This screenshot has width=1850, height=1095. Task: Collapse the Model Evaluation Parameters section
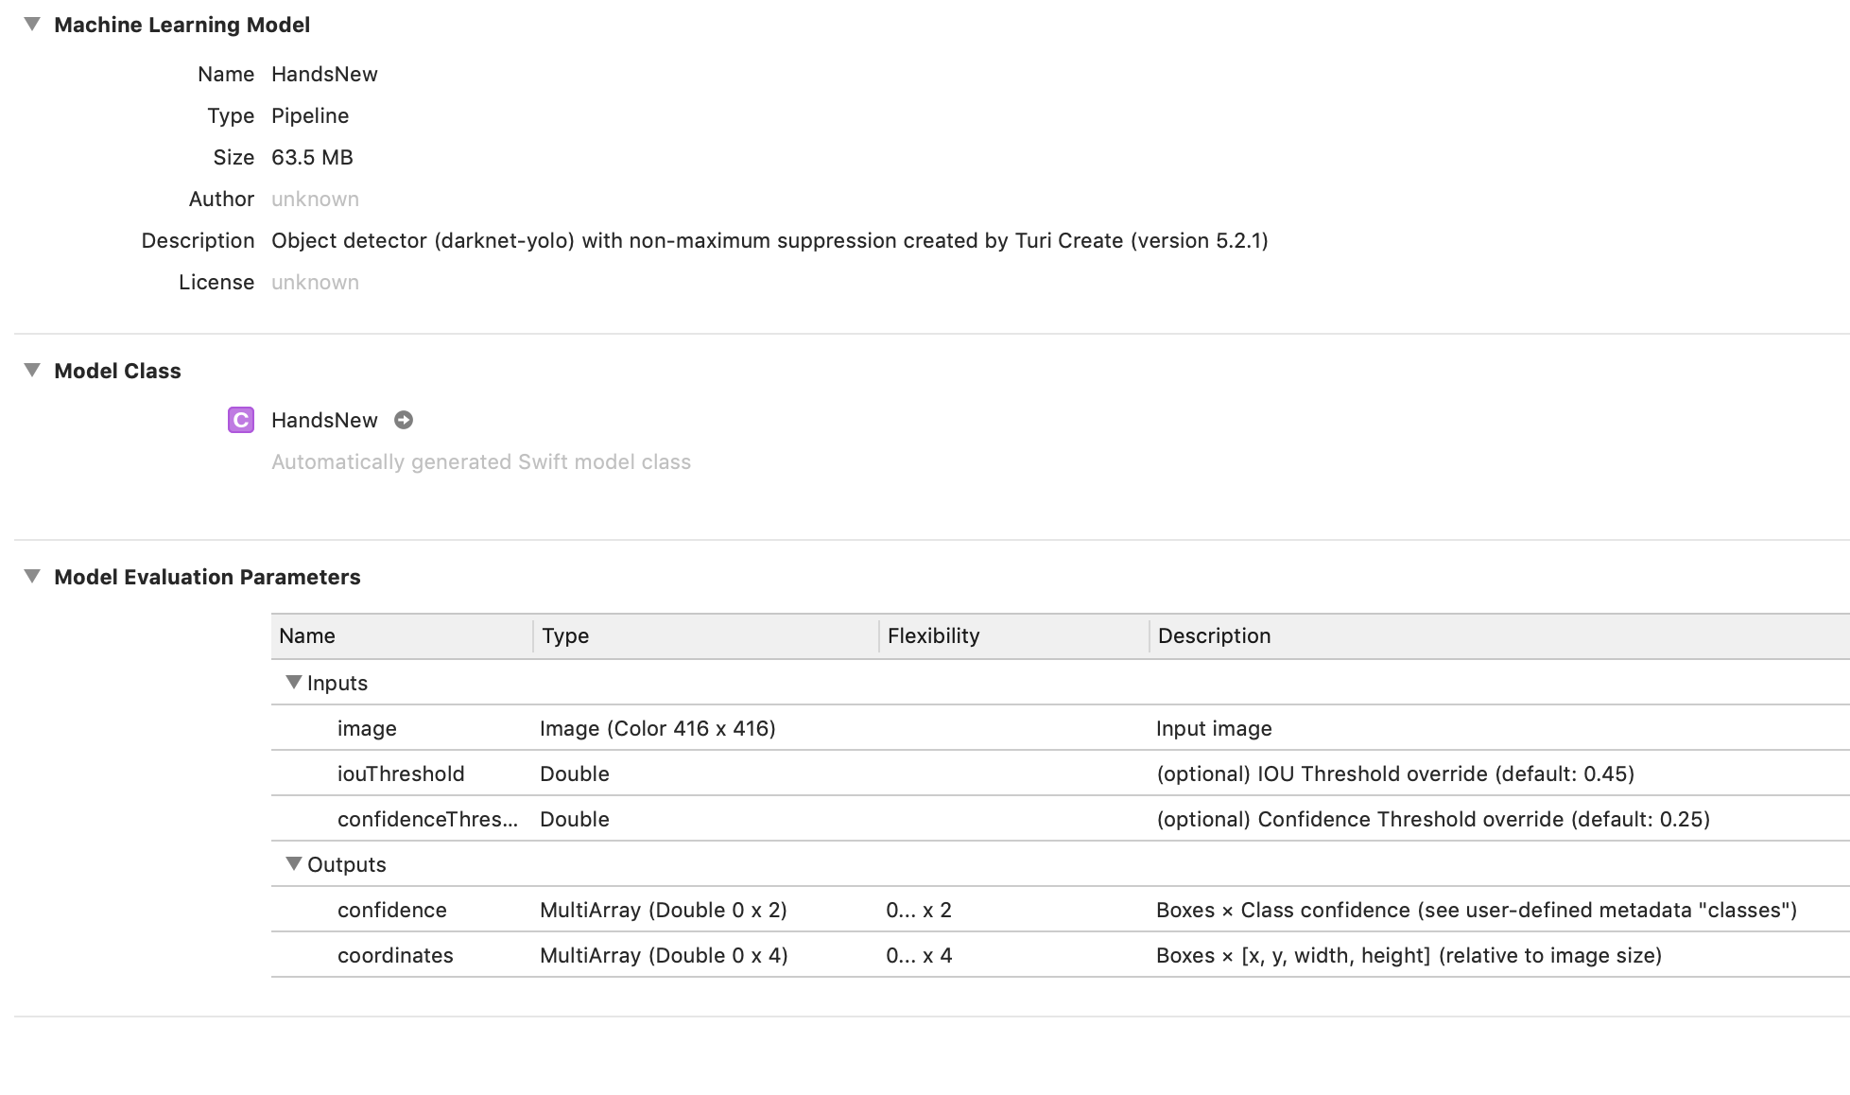pyautogui.click(x=33, y=577)
